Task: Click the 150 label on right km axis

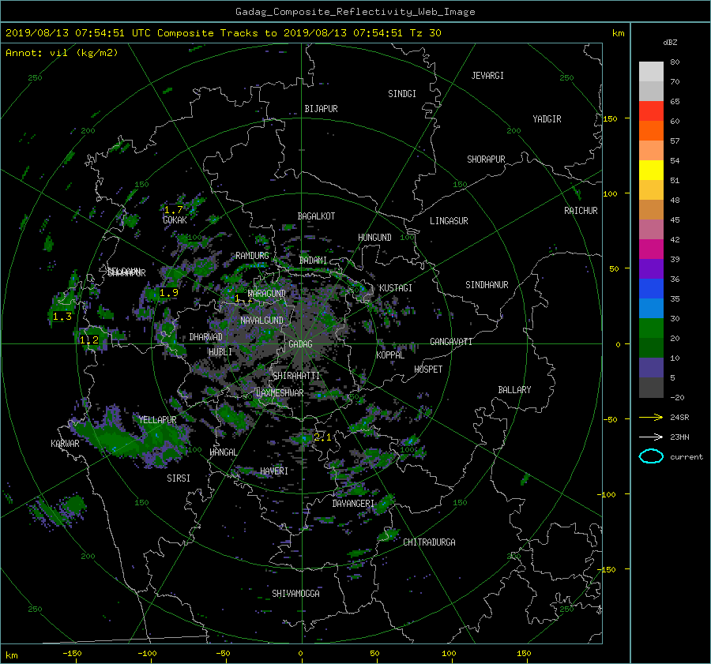Action: pos(610,118)
